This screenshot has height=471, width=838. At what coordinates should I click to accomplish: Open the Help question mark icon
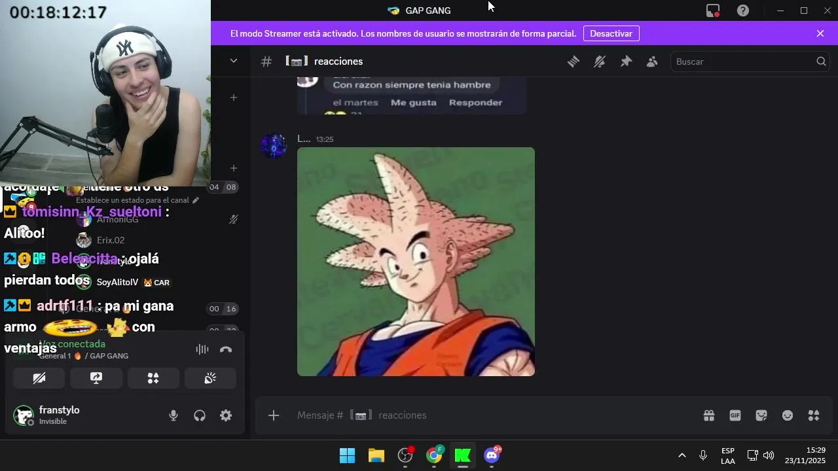(743, 10)
